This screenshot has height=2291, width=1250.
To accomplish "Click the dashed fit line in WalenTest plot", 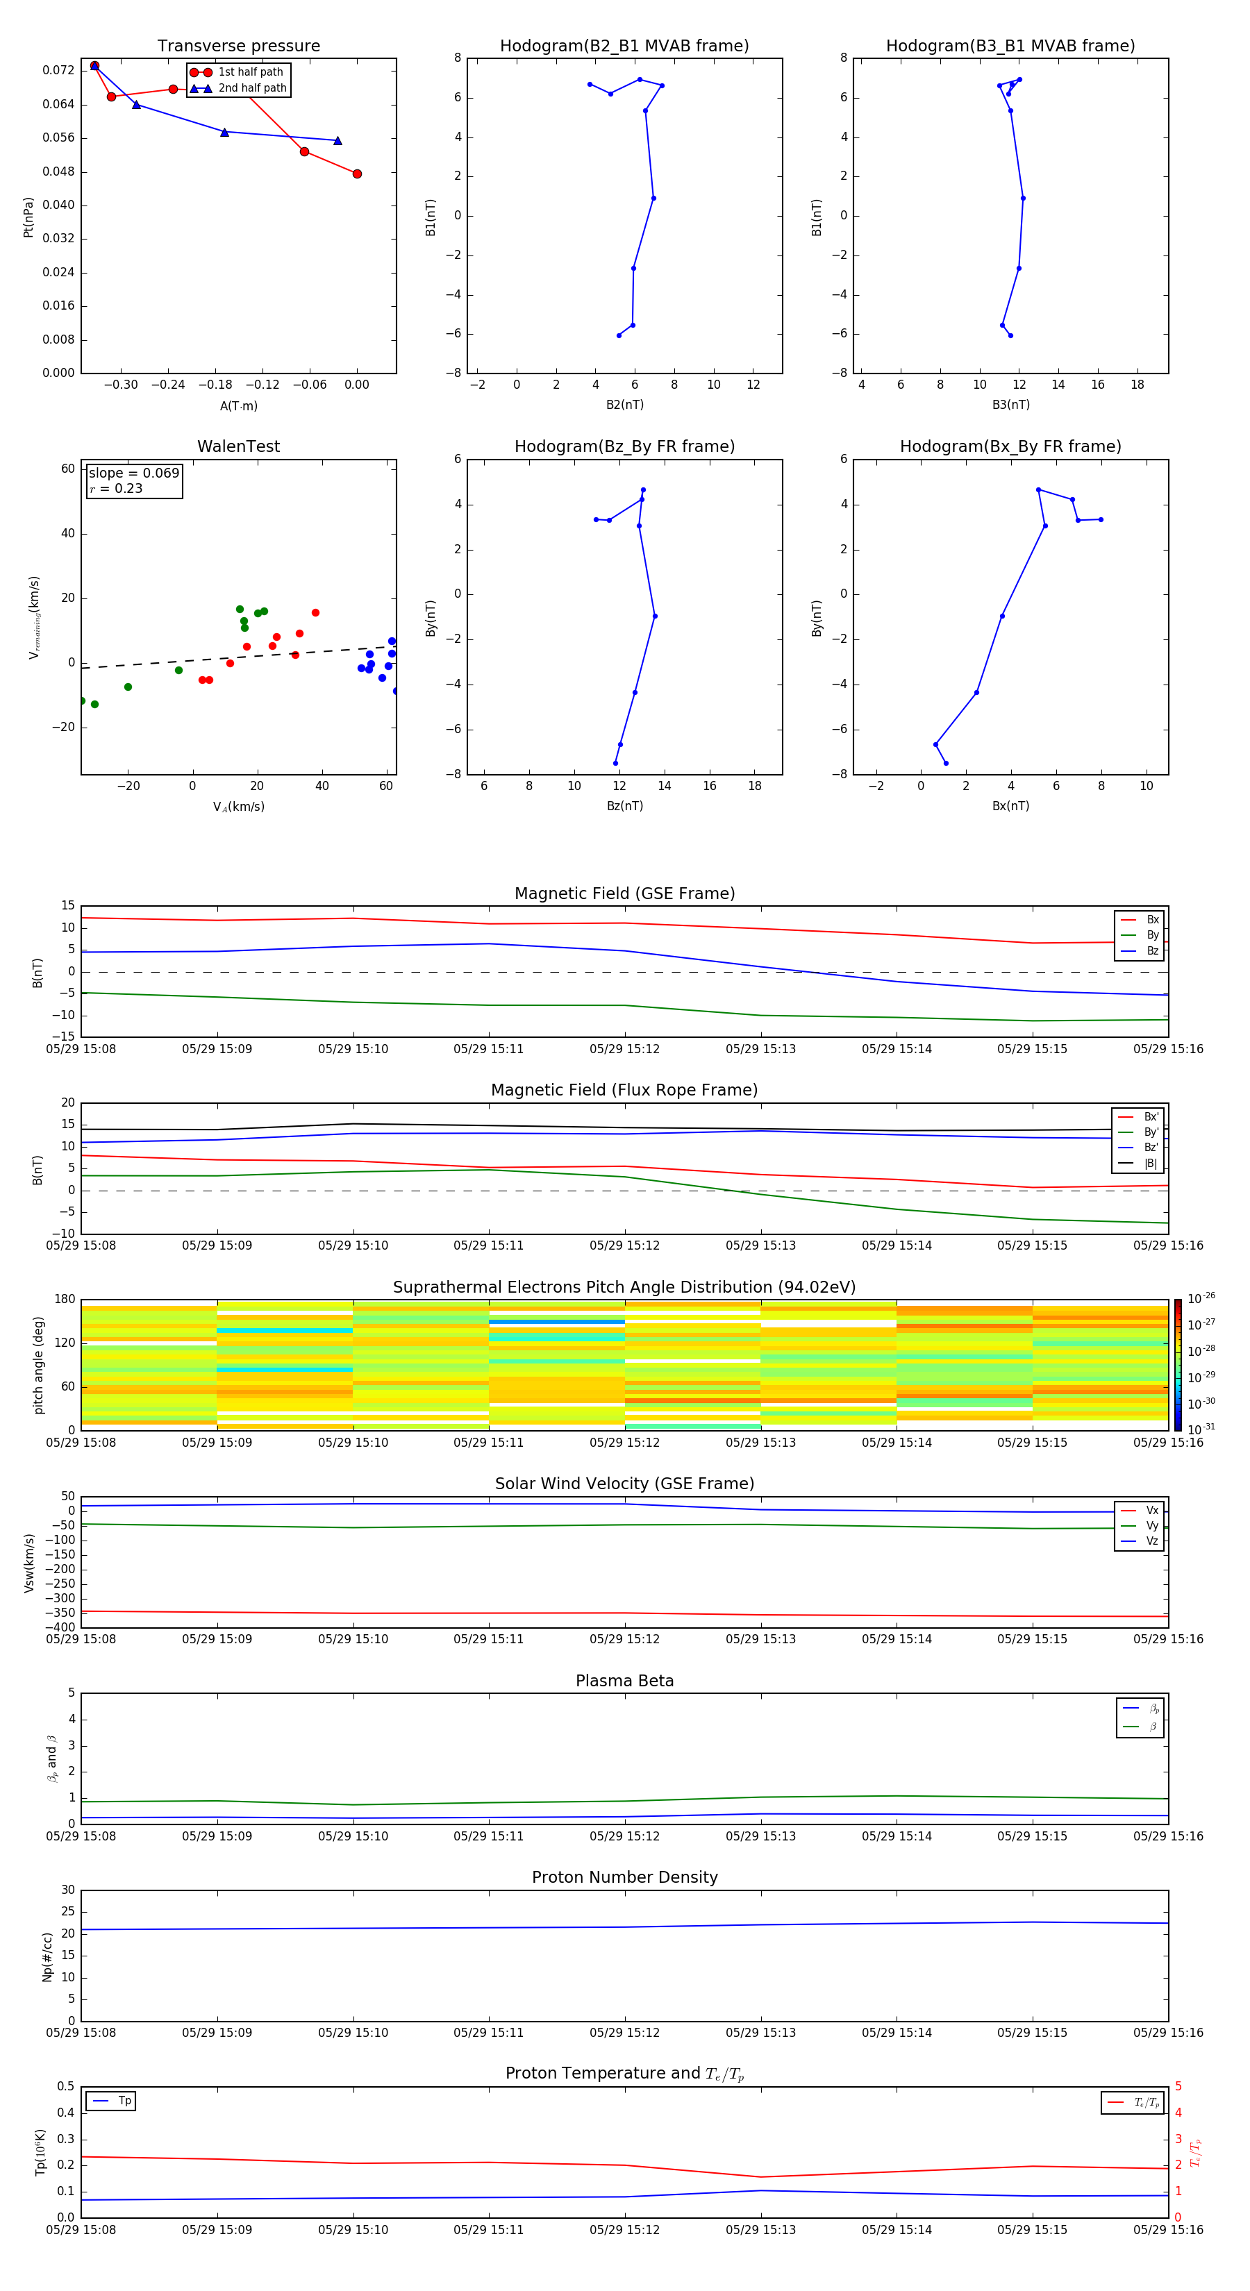I will pyautogui.click(x=238, y=657).
